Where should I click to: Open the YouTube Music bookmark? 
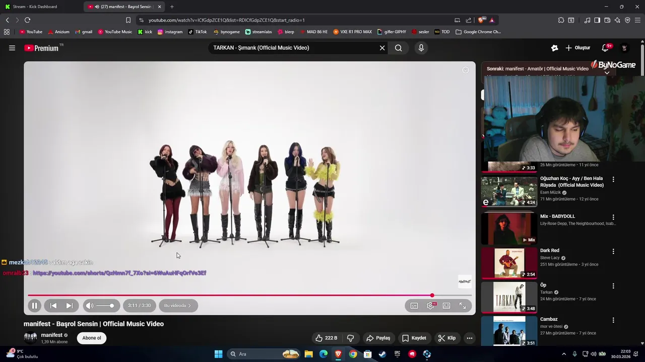coord(115,32)
